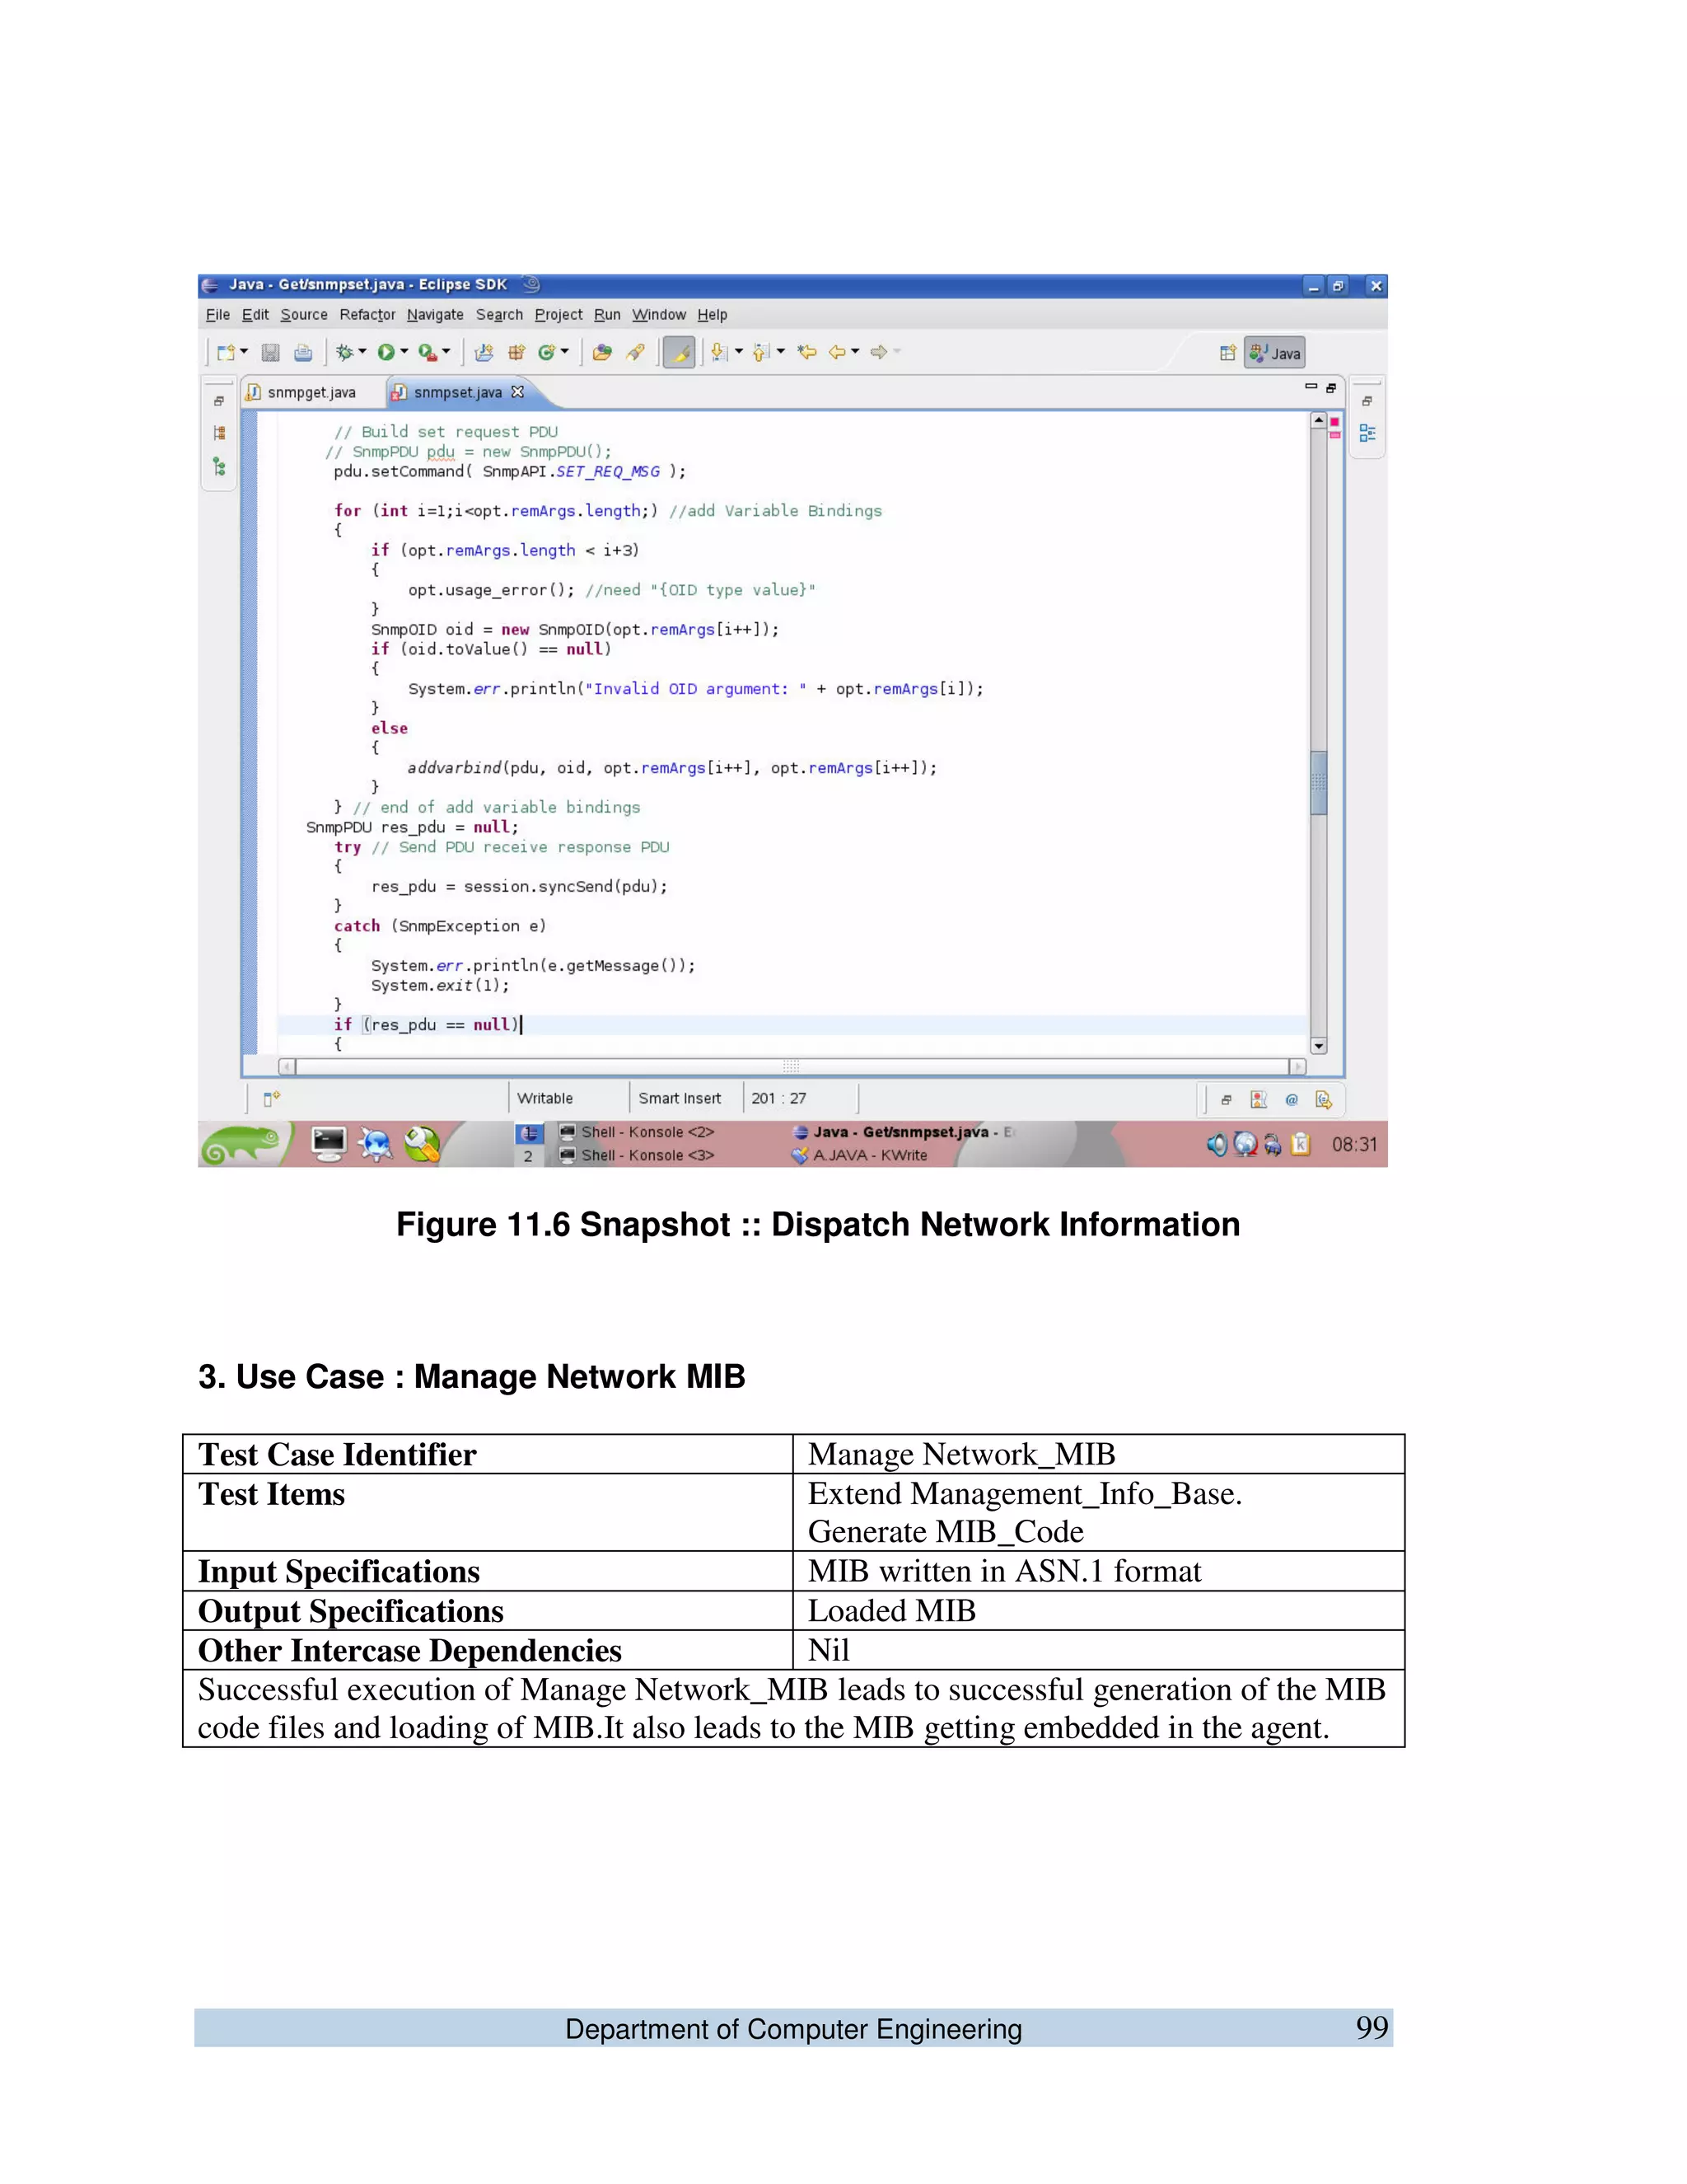Open the Help menu
The height and width of the screenshot is (2184, 1687).
[712, 315]
